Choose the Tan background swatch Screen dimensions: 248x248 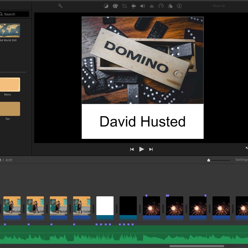(10, 109)
